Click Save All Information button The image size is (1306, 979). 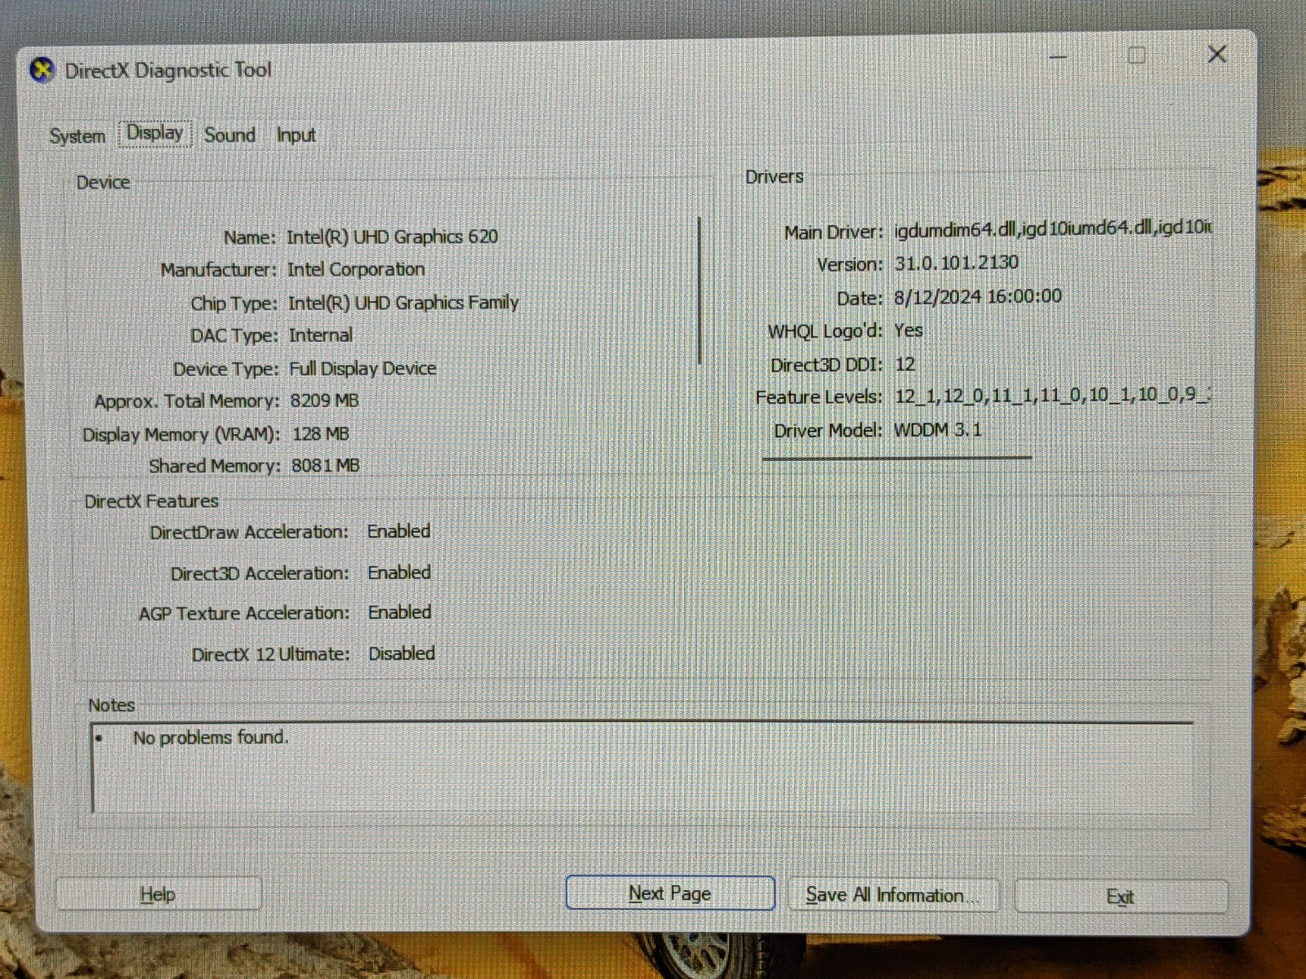click(x=891, y=895)
